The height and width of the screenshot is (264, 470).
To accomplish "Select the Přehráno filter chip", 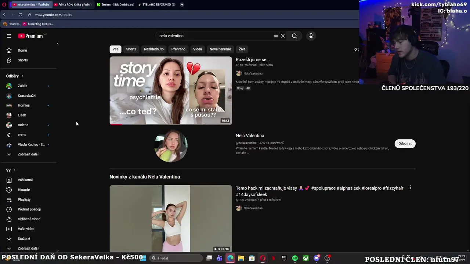I will [178, 49].
